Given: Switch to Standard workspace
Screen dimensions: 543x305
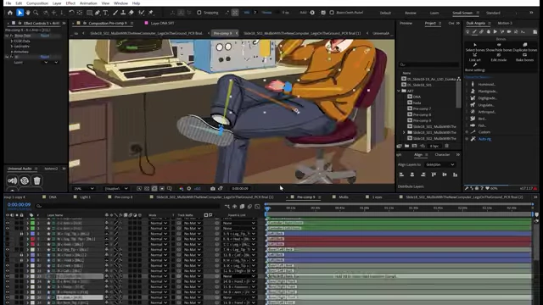Looking at the screenshot, I should click(x=493, y=13).
